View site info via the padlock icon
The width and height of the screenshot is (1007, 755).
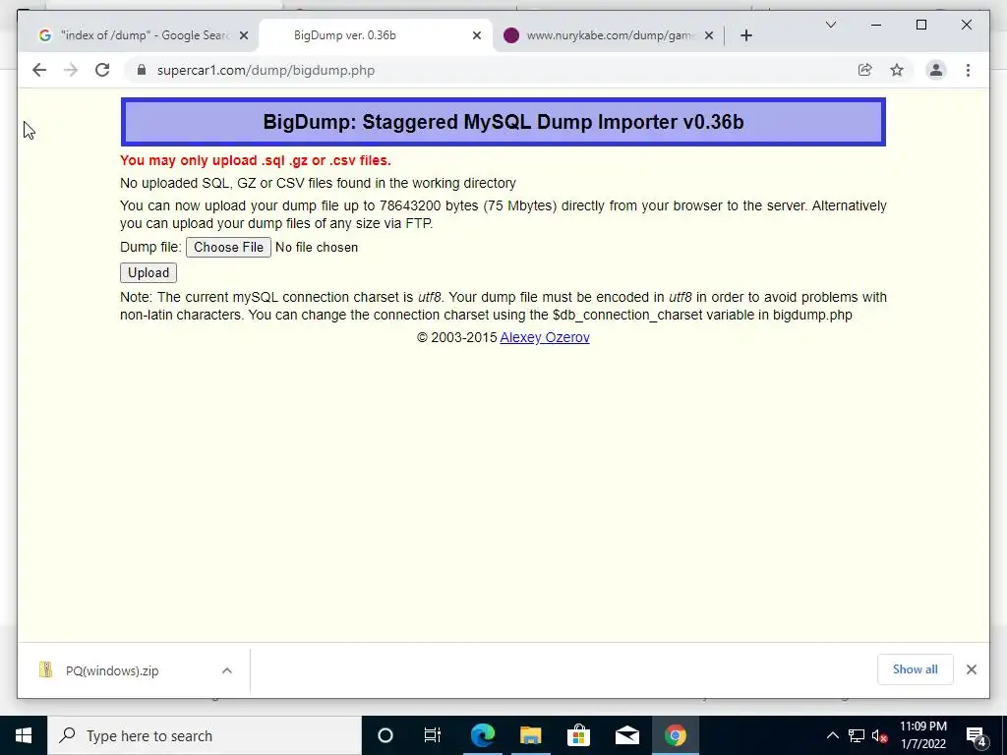142,70
